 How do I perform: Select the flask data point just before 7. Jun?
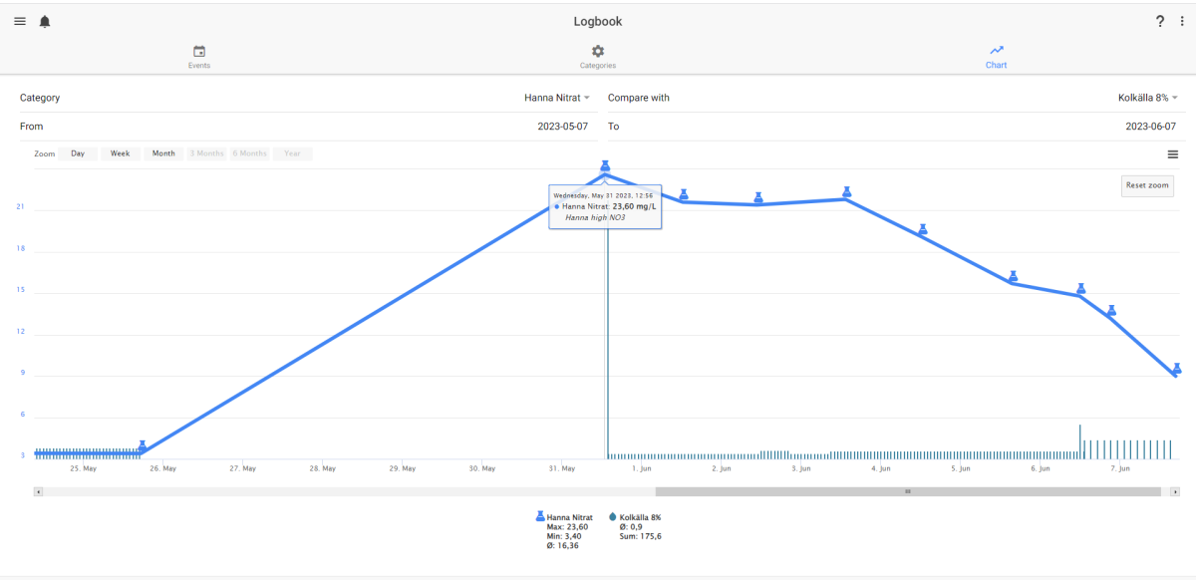1112,311
